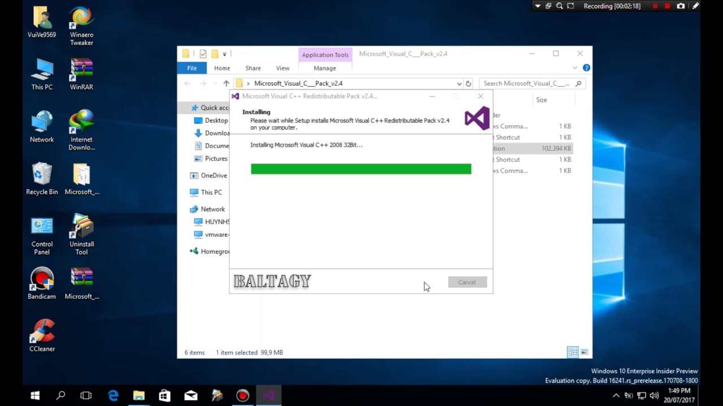This screenshot has width=723, height=406.
Task: Click the Bandicam recorder's pause button
Action: pos(655,6)
